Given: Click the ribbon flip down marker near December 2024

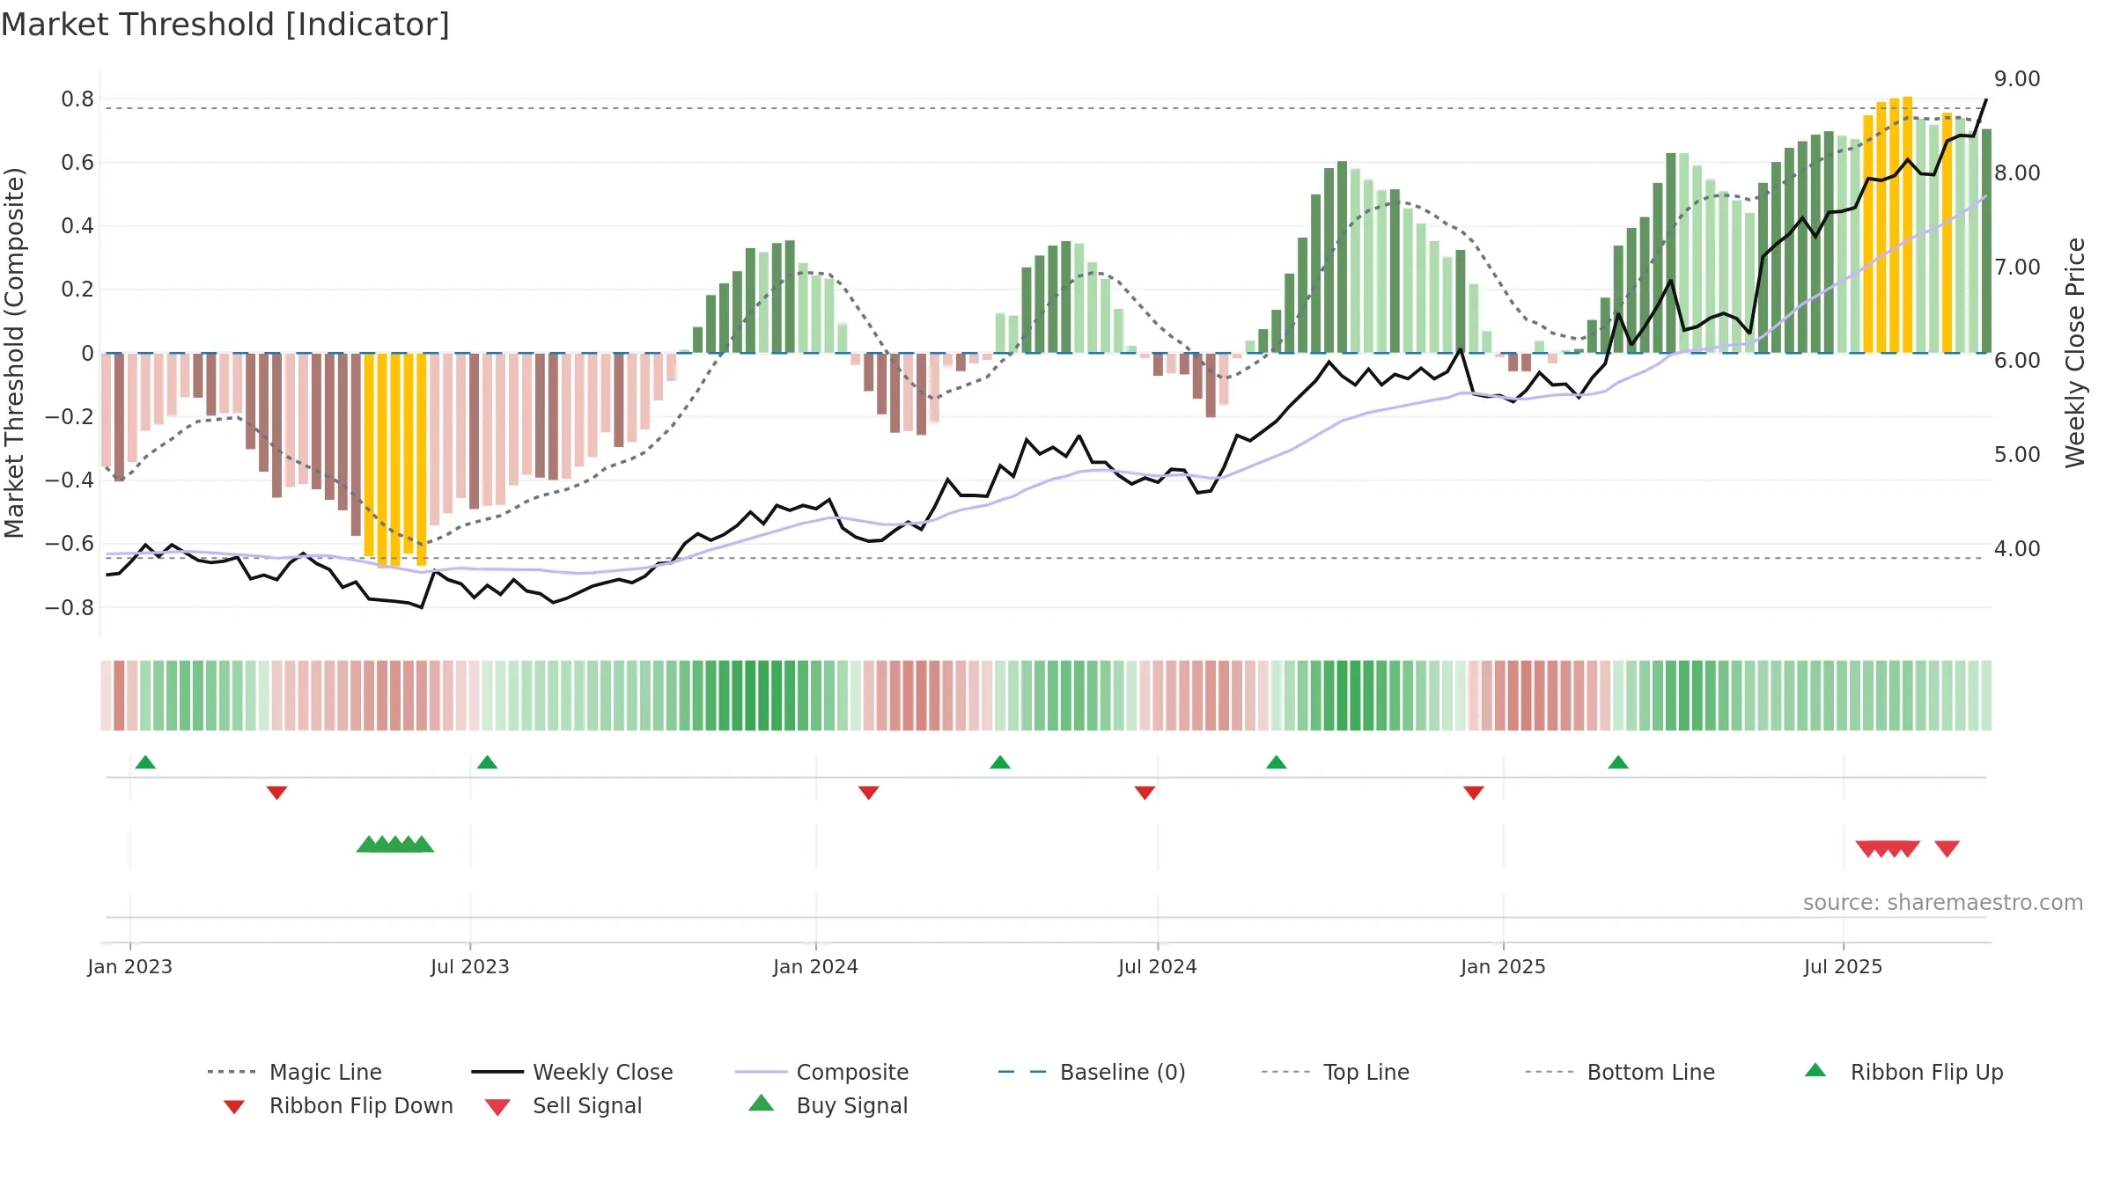Looking at the screenshot, I should [x=1474, y=793].
